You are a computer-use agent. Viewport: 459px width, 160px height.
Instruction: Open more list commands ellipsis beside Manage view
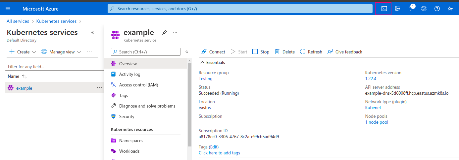(x=89, y=51)
